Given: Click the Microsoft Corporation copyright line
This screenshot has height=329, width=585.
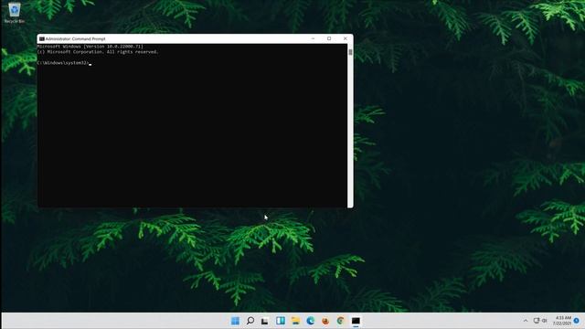Looking at the screenshot, I should pos(98,52).
